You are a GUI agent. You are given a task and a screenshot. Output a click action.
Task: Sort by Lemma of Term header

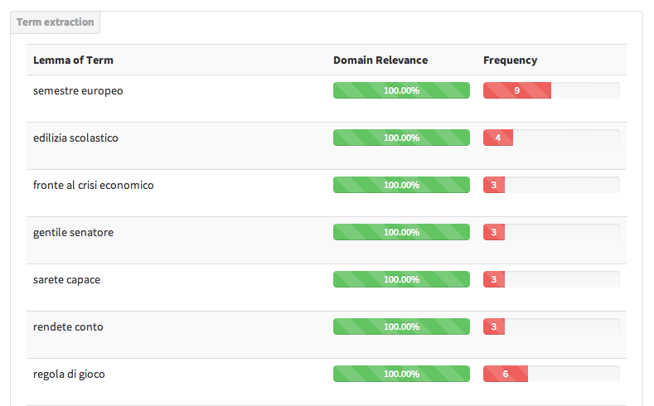[73, 60]
